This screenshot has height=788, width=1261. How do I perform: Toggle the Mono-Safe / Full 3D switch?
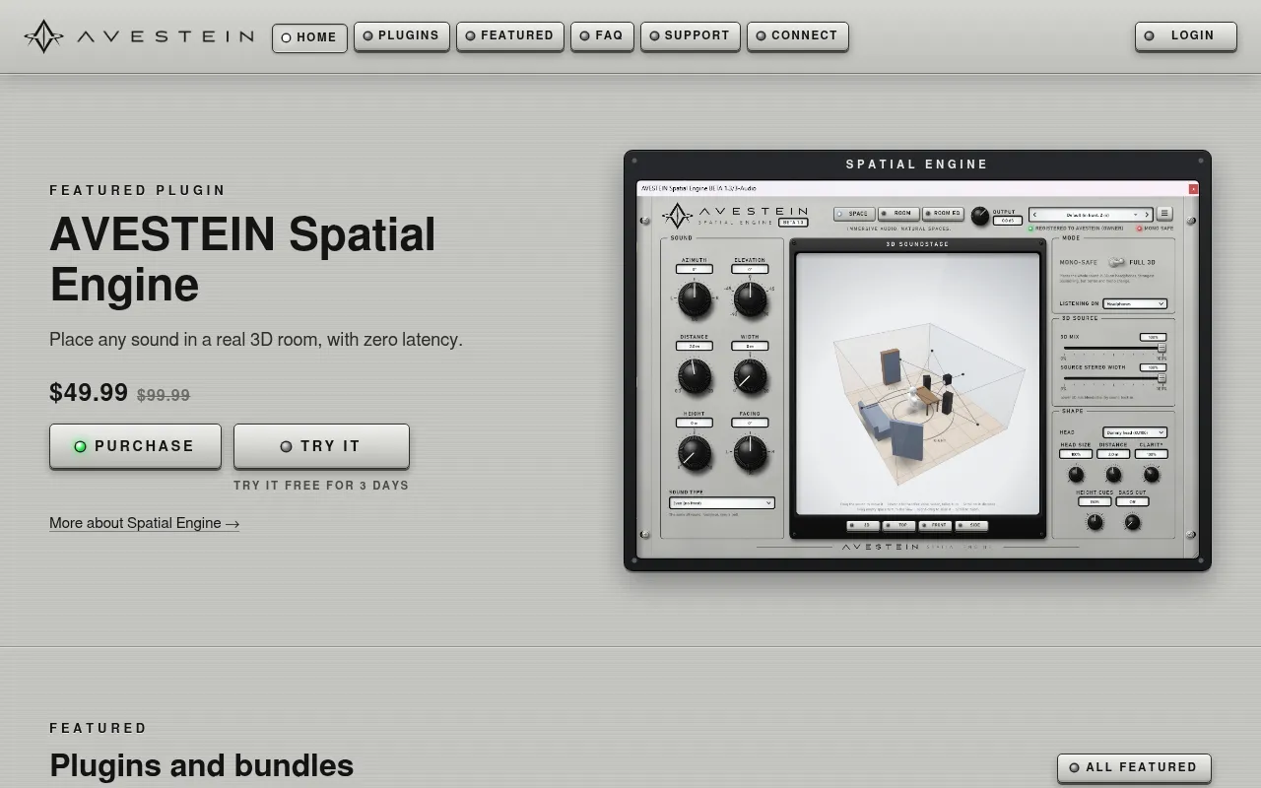coord(1116,262)
